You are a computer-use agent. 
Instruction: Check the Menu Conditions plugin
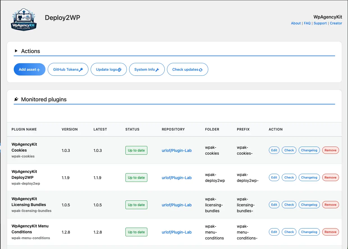289,232
